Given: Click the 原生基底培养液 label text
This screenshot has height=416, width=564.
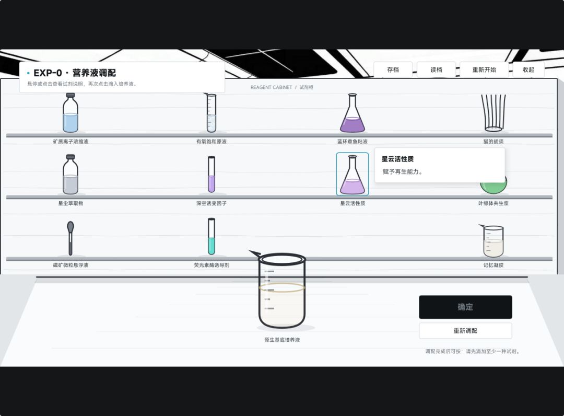Looking at the screenshot, I should click(282, 340).
